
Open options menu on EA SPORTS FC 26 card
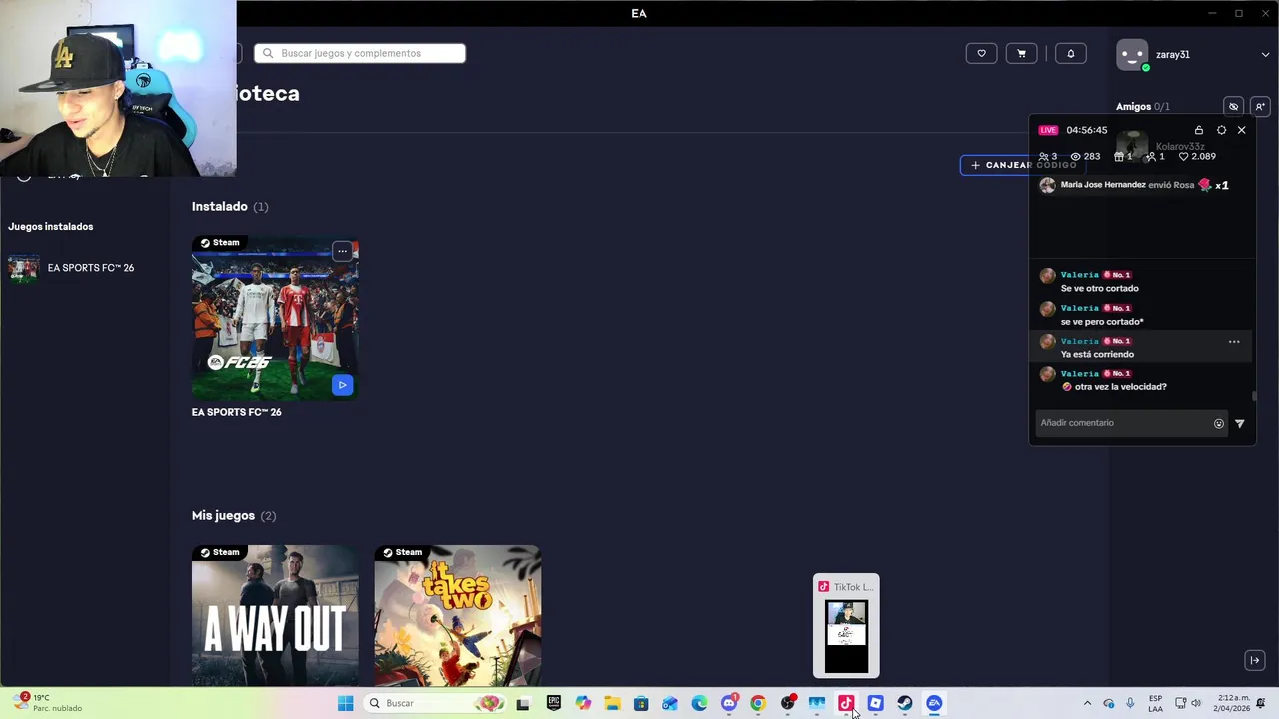342,251
